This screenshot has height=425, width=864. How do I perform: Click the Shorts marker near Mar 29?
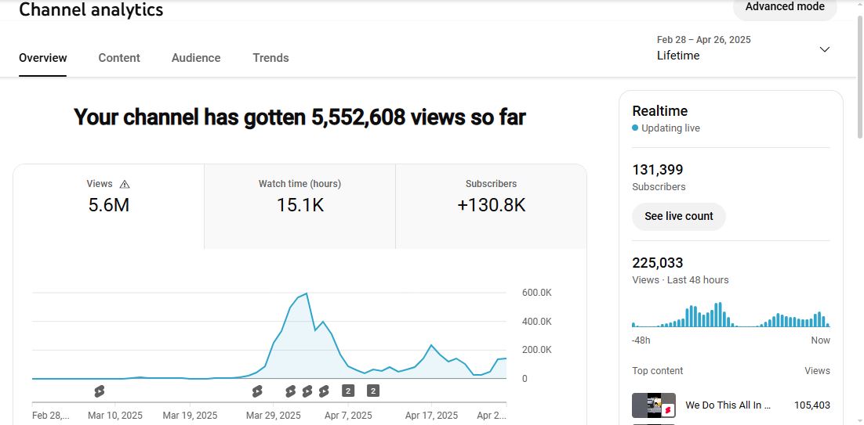(x=257, y=391)
